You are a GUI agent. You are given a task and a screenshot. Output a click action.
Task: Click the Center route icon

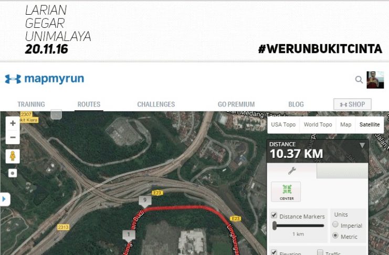point(286,192)
